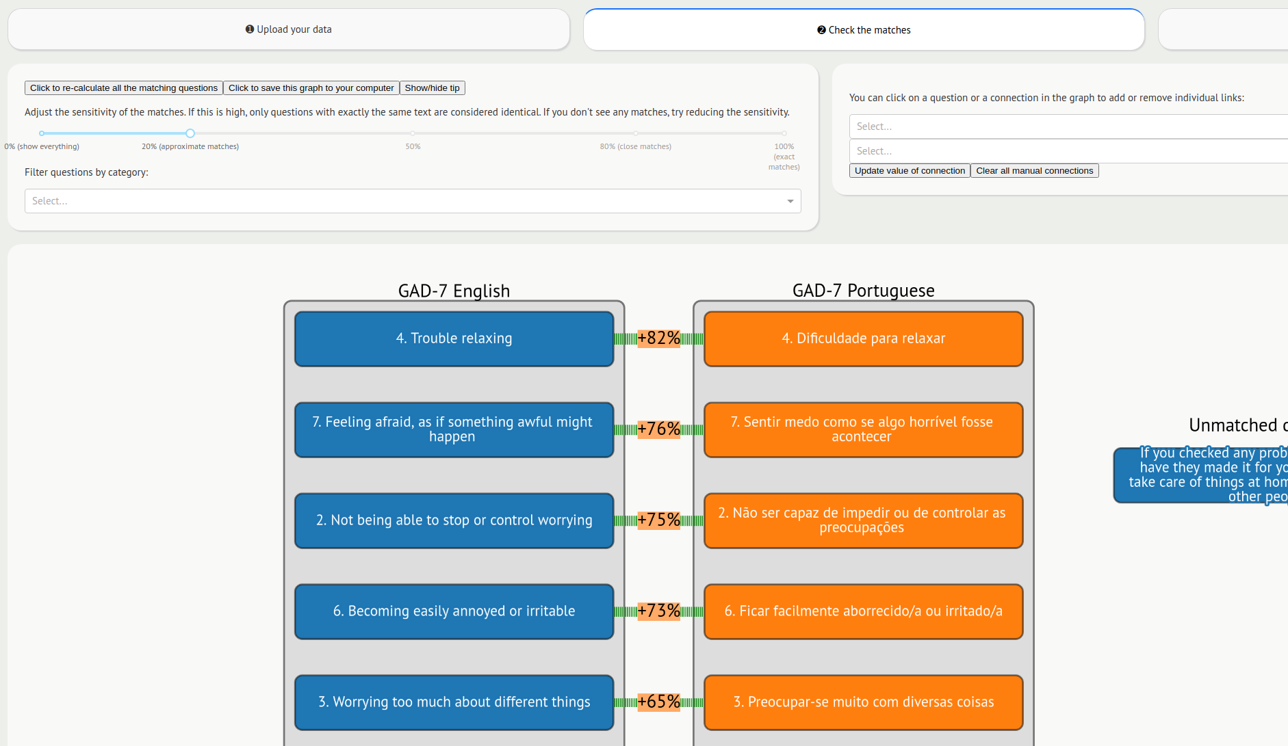
Task: Open the first question Select dropdown
Action: (x=1068, y=126)
